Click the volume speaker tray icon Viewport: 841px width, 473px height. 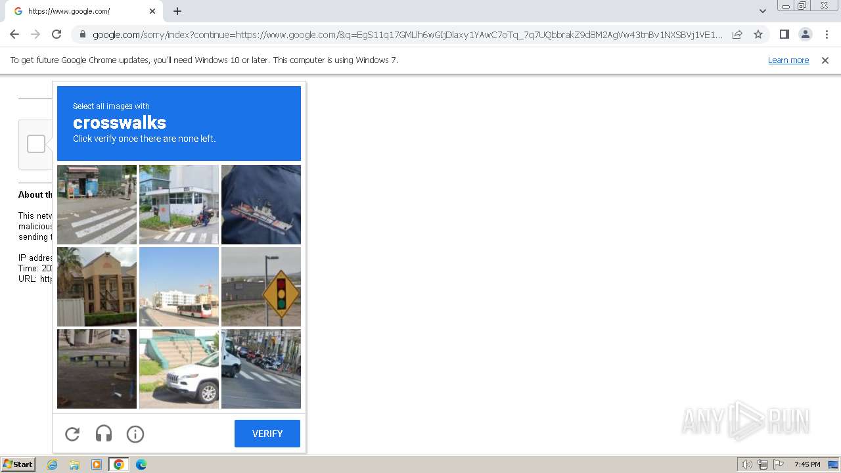click(x=746, y=464)
